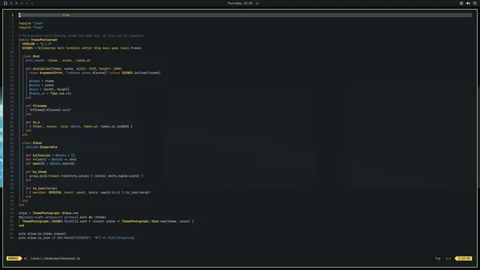
Task: Open the rightmost tray icon in top bar
Action: click(475, 3)
